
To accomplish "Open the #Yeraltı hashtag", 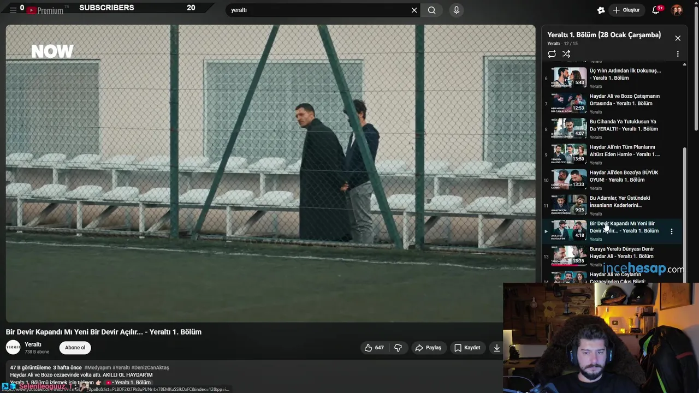I will [x=121, y=367].
